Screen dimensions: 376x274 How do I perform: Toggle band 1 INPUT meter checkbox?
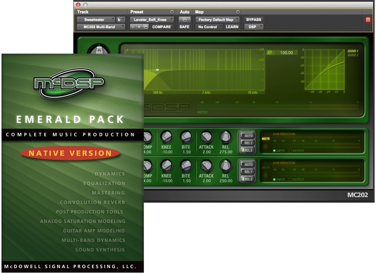(x=274, y=151)
